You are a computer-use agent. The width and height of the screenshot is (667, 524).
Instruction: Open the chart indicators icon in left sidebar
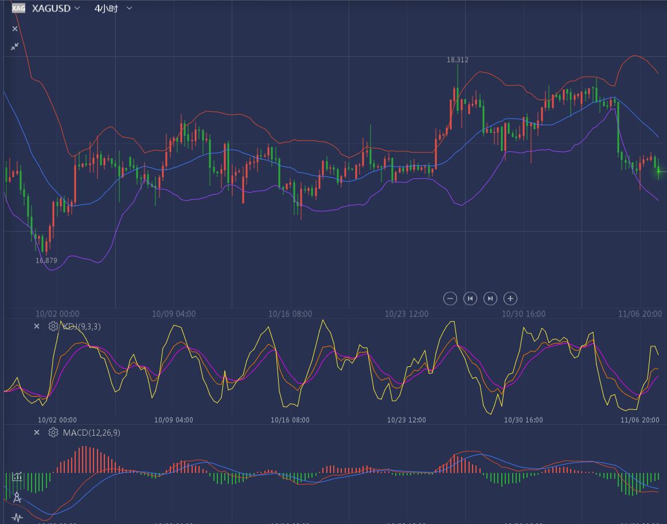[x=17, y=476]
